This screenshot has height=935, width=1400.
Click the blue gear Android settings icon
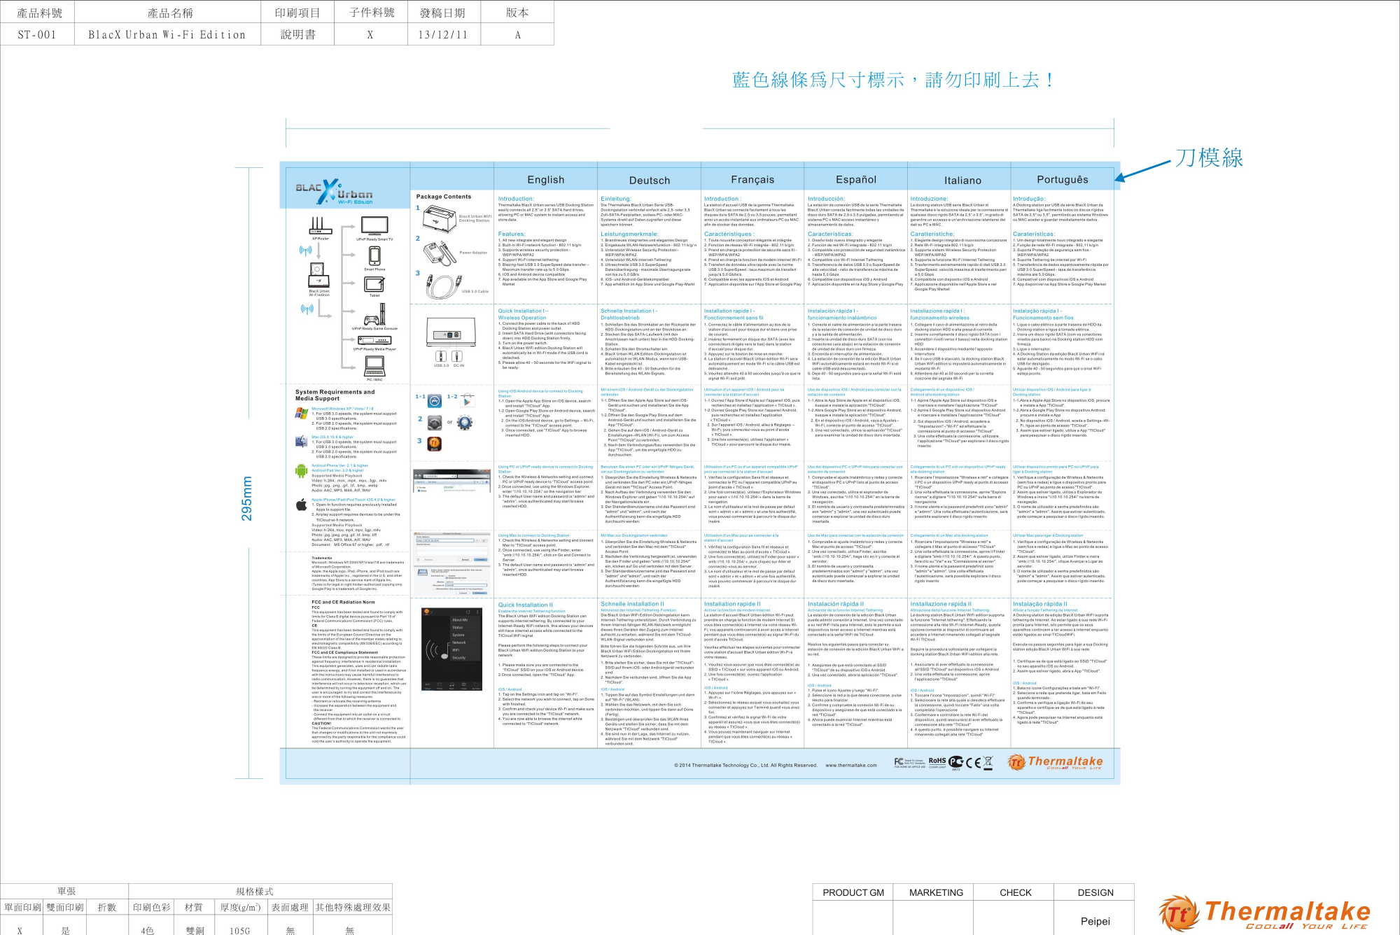tap(465, 422)
